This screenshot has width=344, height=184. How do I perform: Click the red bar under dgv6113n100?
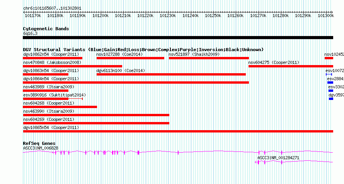click(171, 74)
